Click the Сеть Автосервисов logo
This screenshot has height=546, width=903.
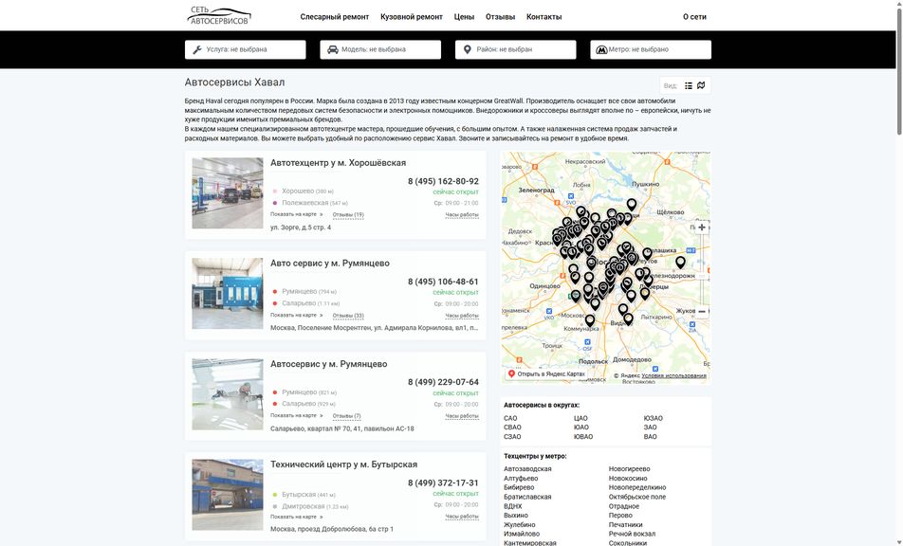pos(219,15)
